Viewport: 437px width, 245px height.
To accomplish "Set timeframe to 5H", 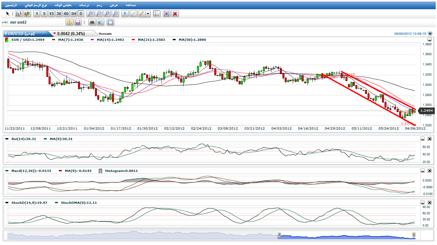I will [x=73, y=14].
